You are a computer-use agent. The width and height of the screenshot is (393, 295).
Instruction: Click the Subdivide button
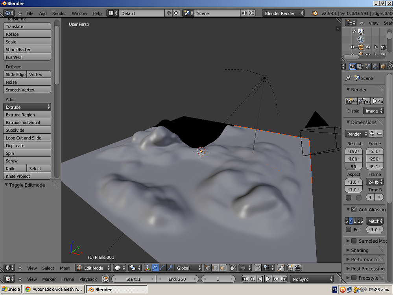(27, 130)
